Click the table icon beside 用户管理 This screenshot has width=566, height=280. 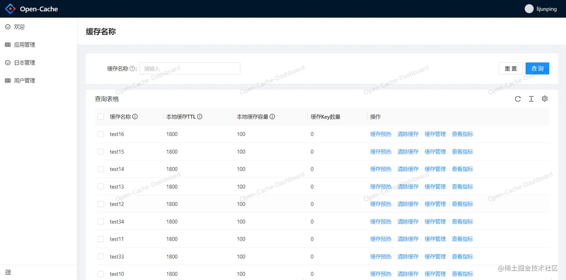point(7,81)
